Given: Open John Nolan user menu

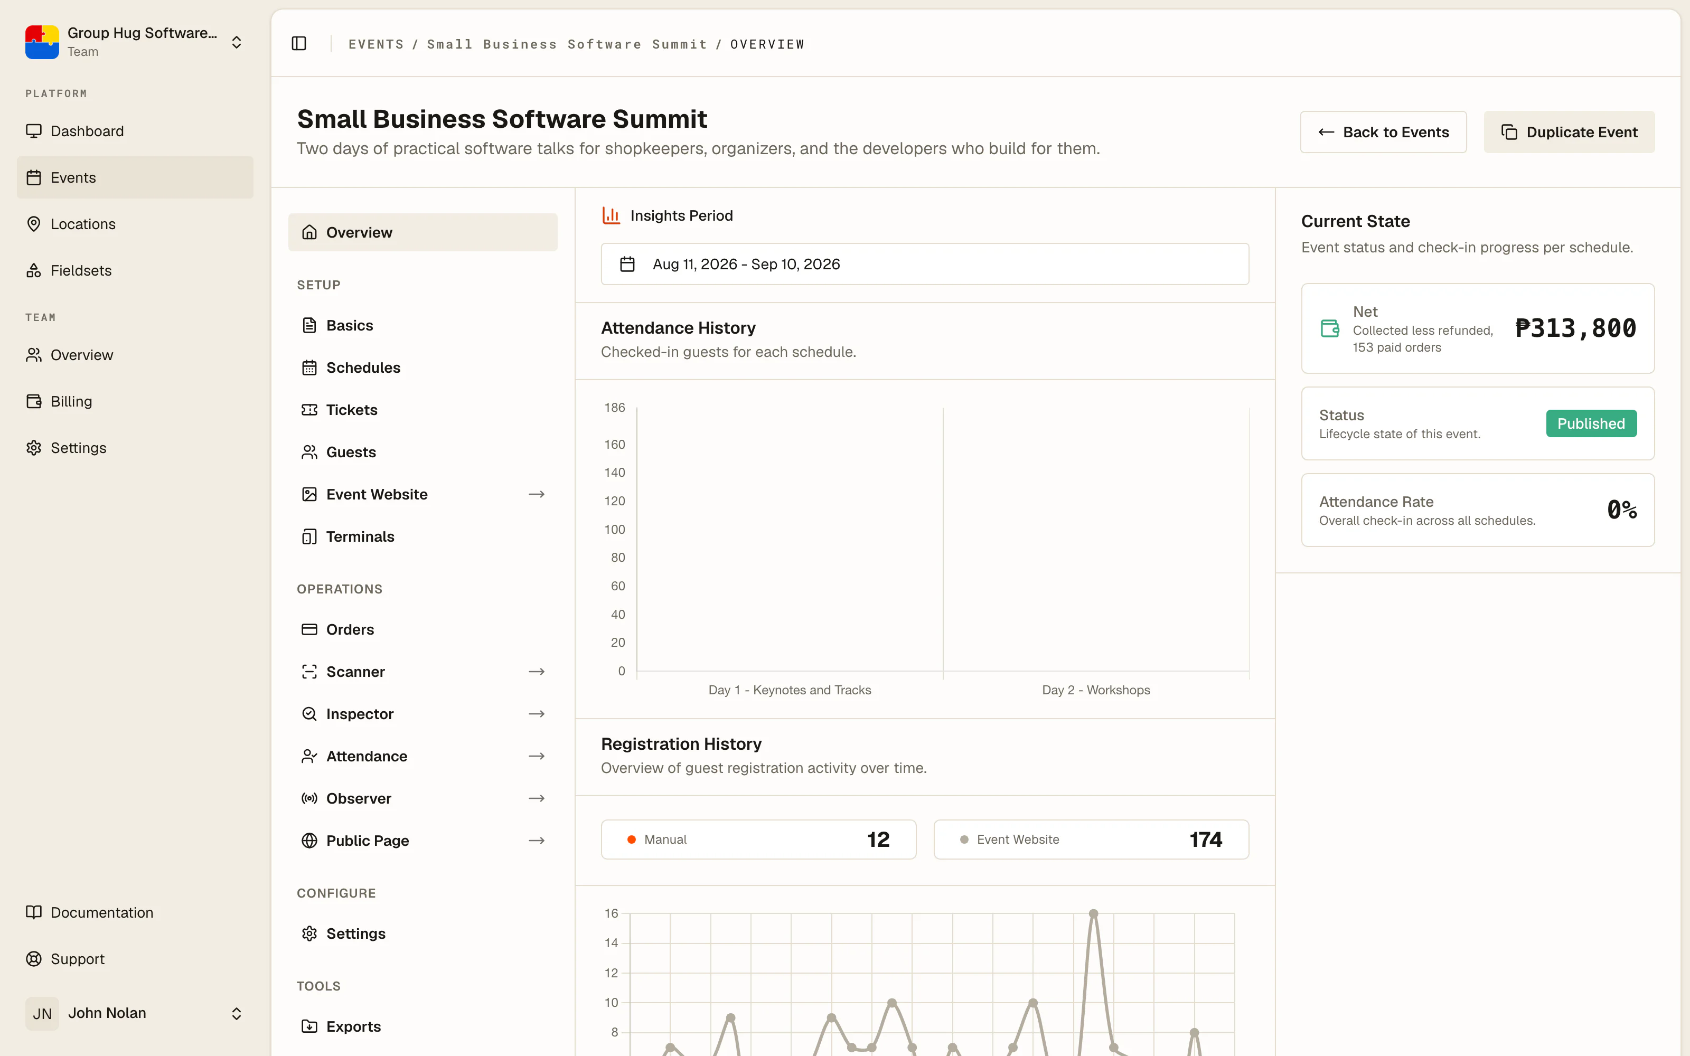Looking at the screenshot, I should 135,1013.
